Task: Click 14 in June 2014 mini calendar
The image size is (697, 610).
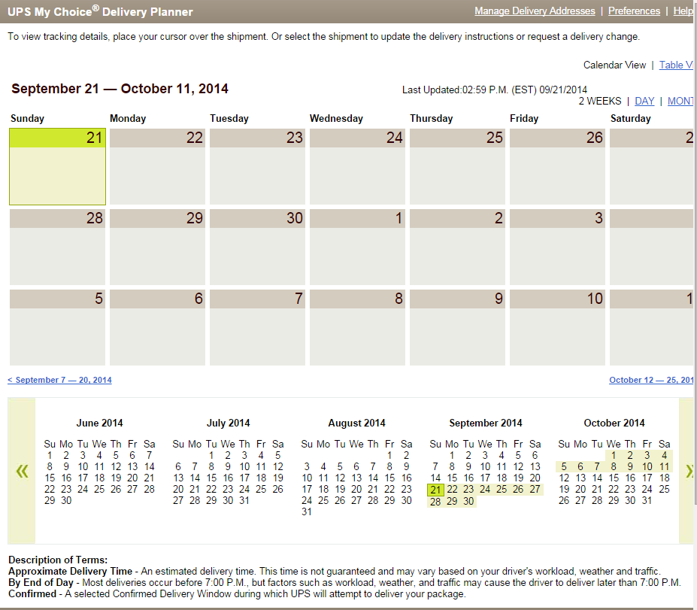Action: (x=150, y=467)
